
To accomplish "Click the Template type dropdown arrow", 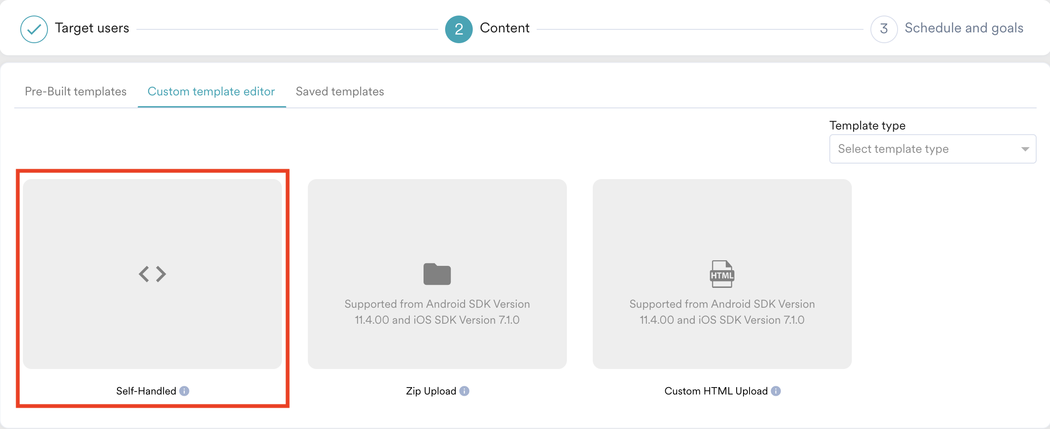I will point(1025,149).
